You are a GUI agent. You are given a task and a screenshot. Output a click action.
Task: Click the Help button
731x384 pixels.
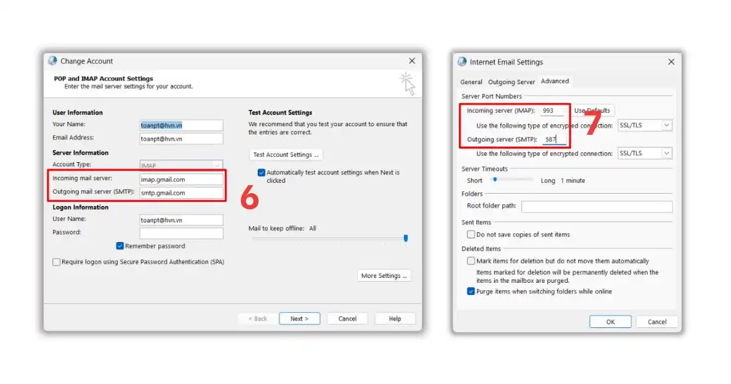click(x=395, y=319)
